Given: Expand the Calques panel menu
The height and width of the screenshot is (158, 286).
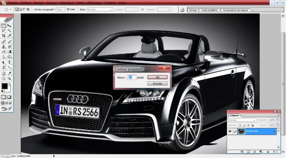Looking at the screenshot, I should (278, 115).
